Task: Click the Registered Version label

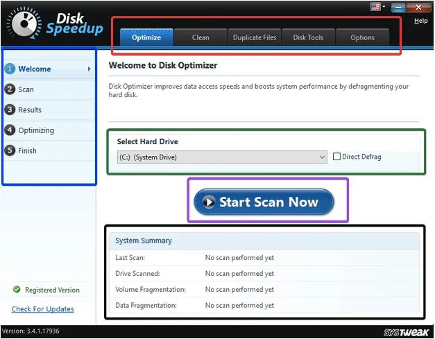Action: point(52,290)
